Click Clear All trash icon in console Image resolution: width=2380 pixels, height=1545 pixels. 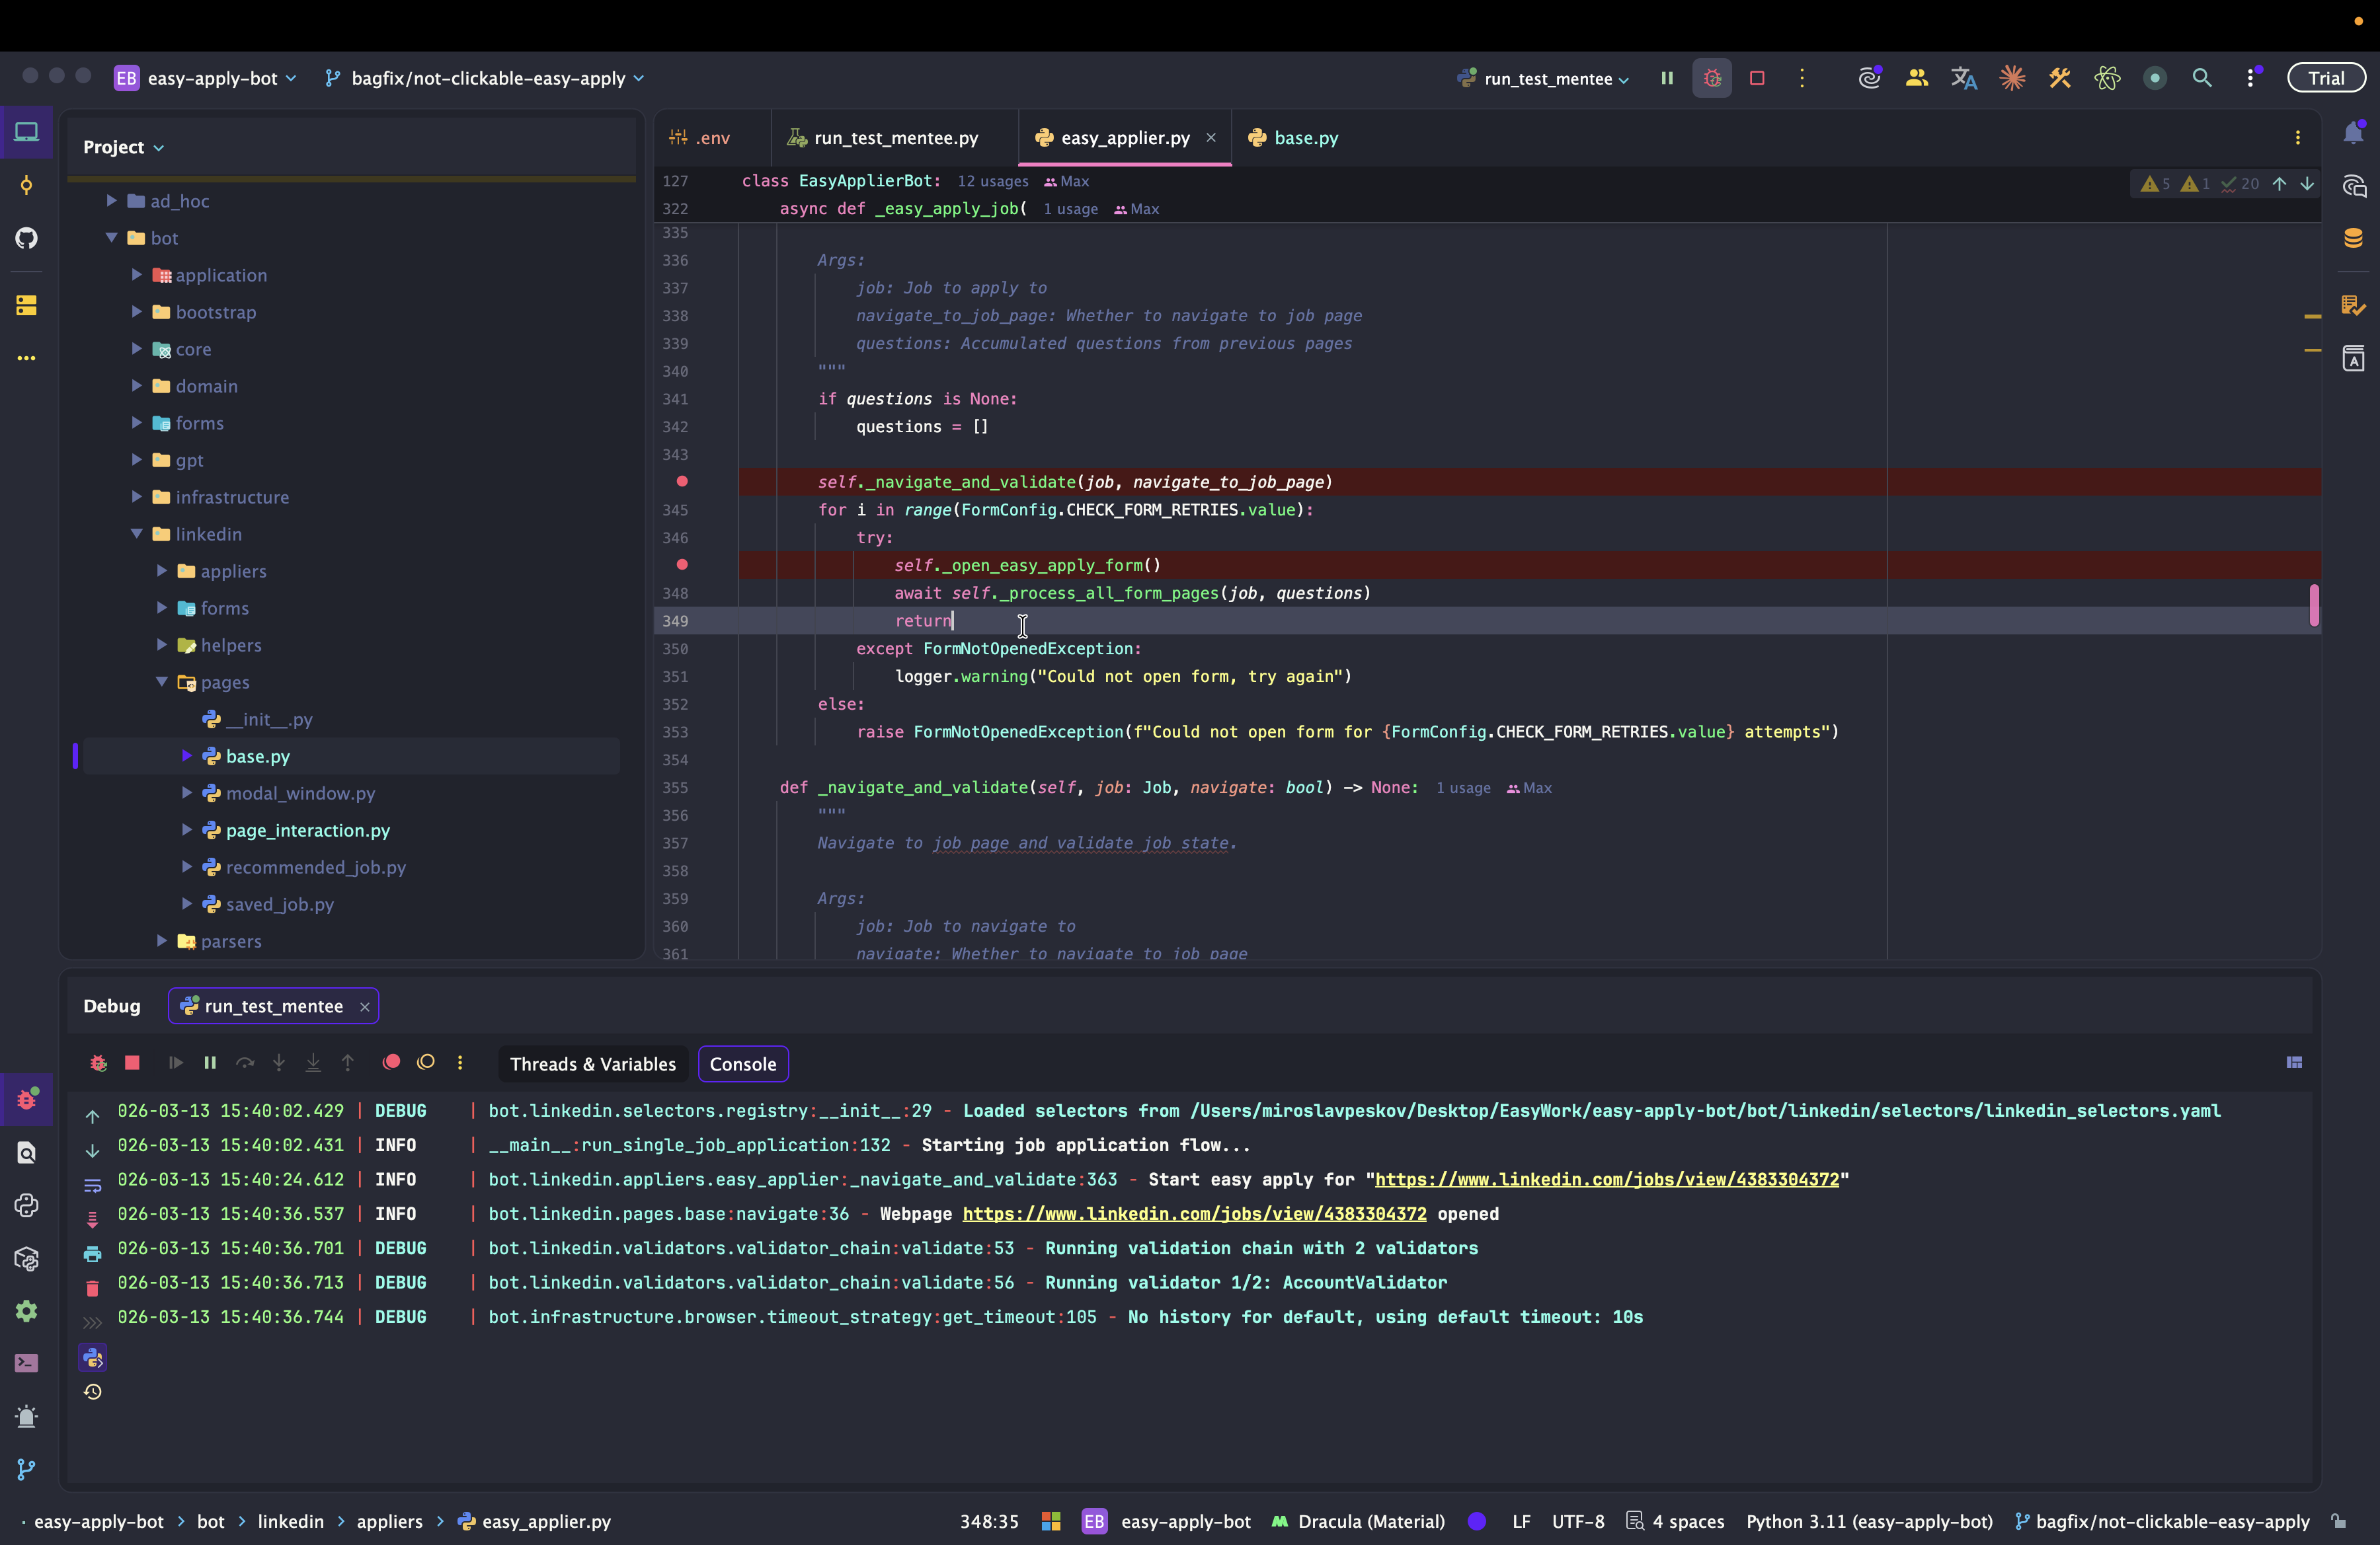92,1288
